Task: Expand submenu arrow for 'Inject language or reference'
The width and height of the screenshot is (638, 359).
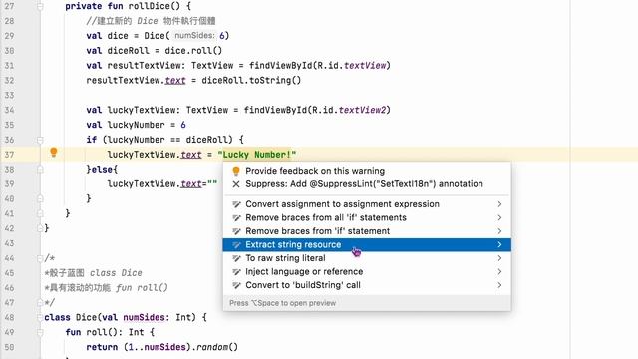Action: [499, 271]
